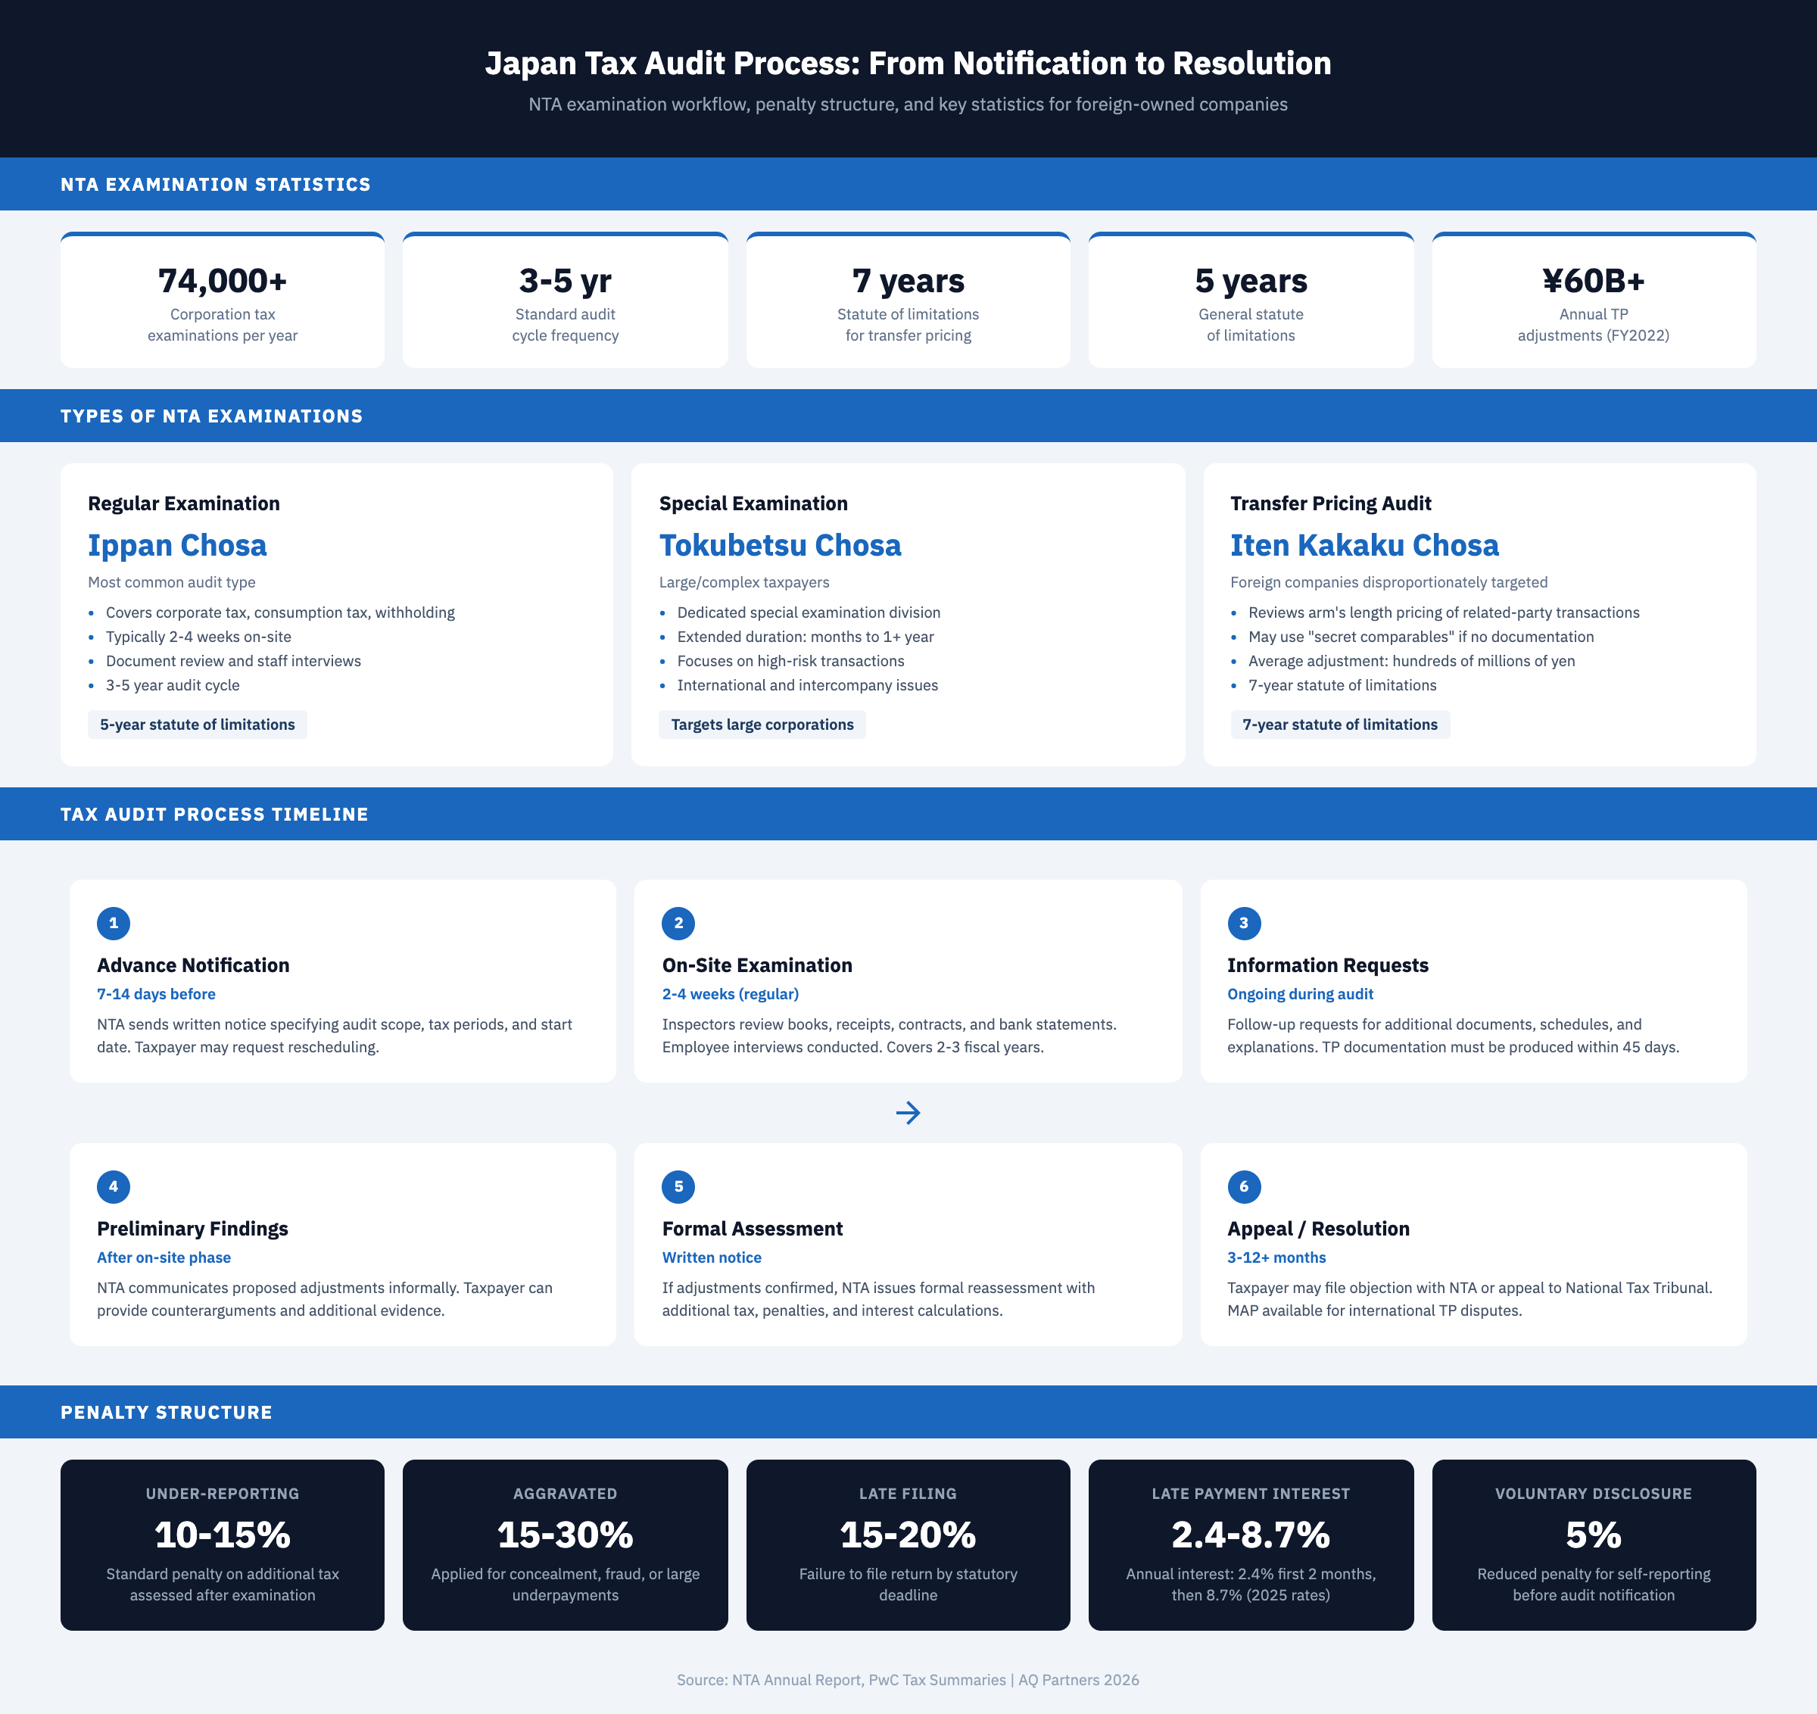The image size is (1817, 1714).
Task: Click the step 4 circle badge
Action: (114, 1186)
